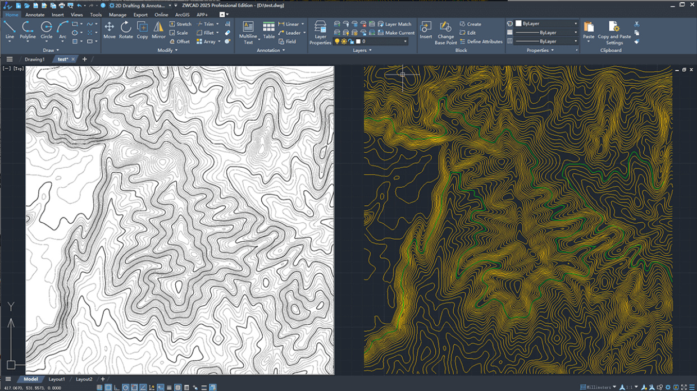Click the Define Attributes button

point(481,42)
